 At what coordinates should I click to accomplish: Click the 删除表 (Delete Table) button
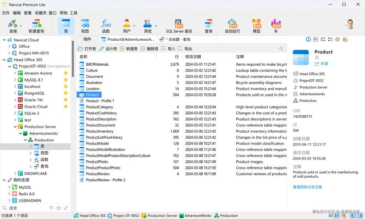click(x=149, y=49)
